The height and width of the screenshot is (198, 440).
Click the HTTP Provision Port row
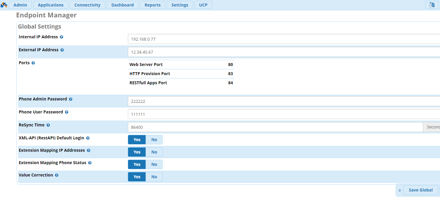coord(181,74)
